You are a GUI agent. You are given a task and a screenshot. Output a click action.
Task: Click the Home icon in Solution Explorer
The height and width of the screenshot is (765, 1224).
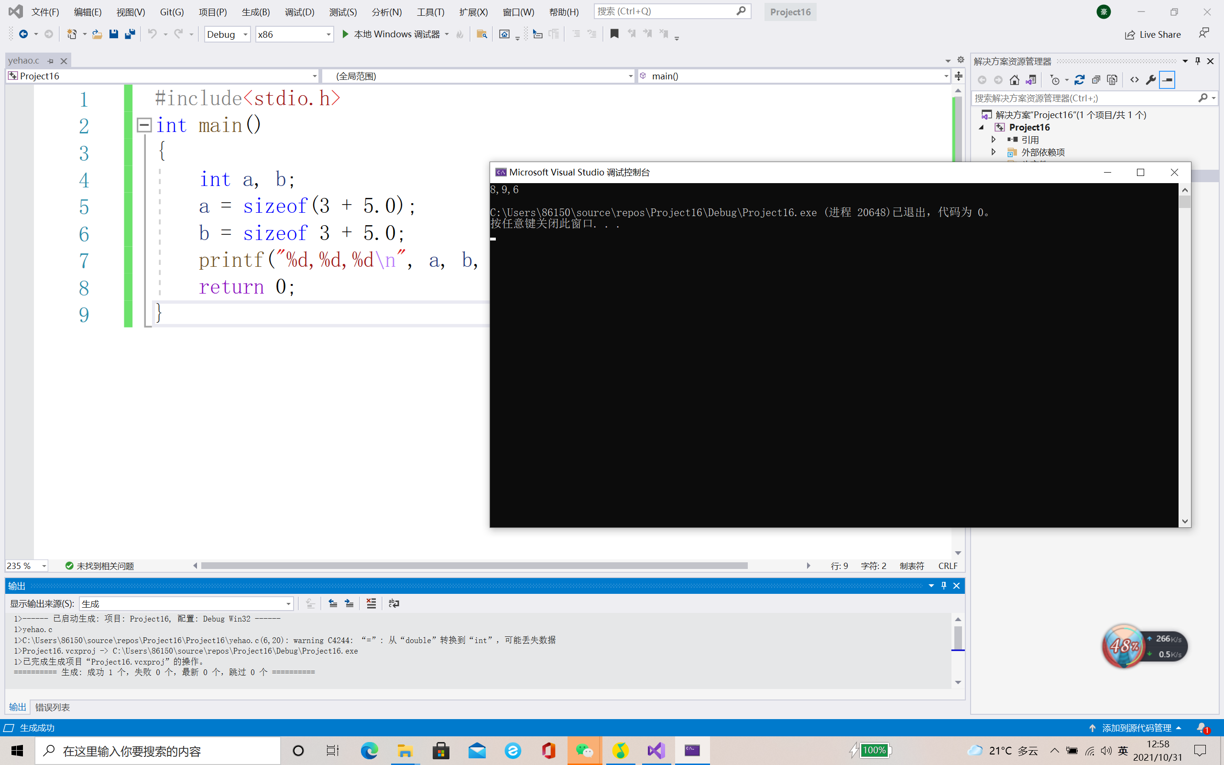(1014, 80)
